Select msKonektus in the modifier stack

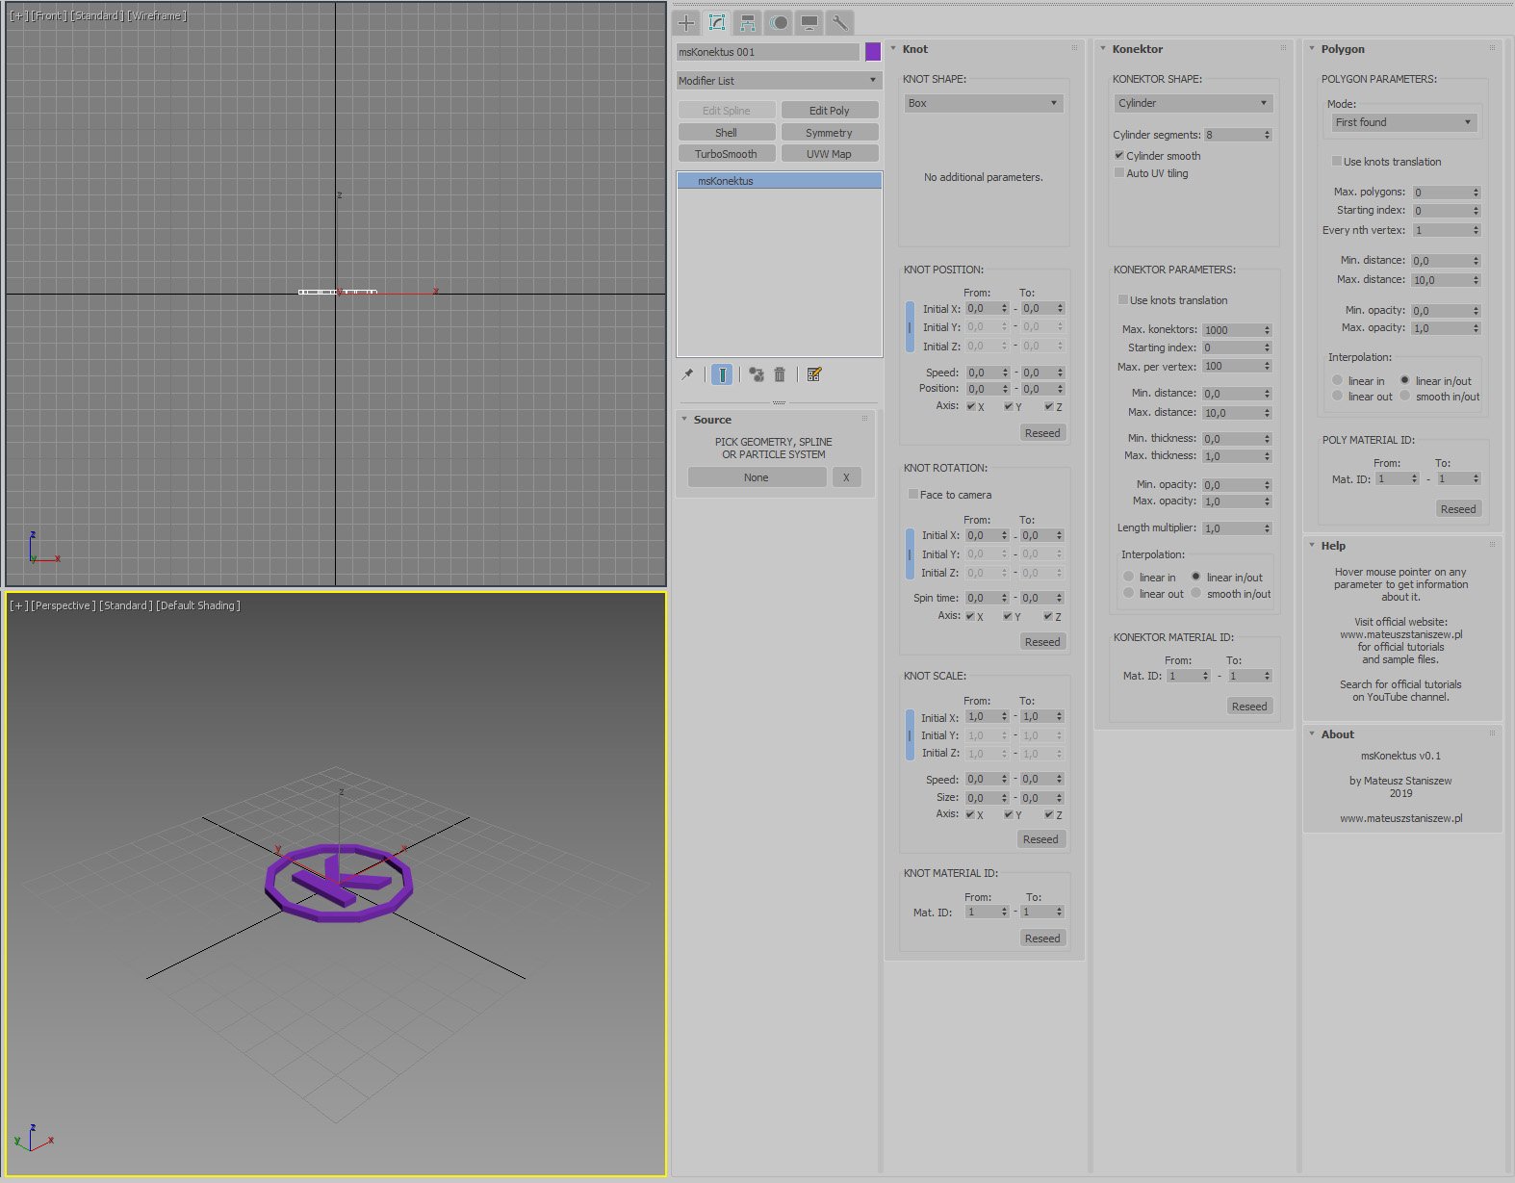(x=779, y=181)
